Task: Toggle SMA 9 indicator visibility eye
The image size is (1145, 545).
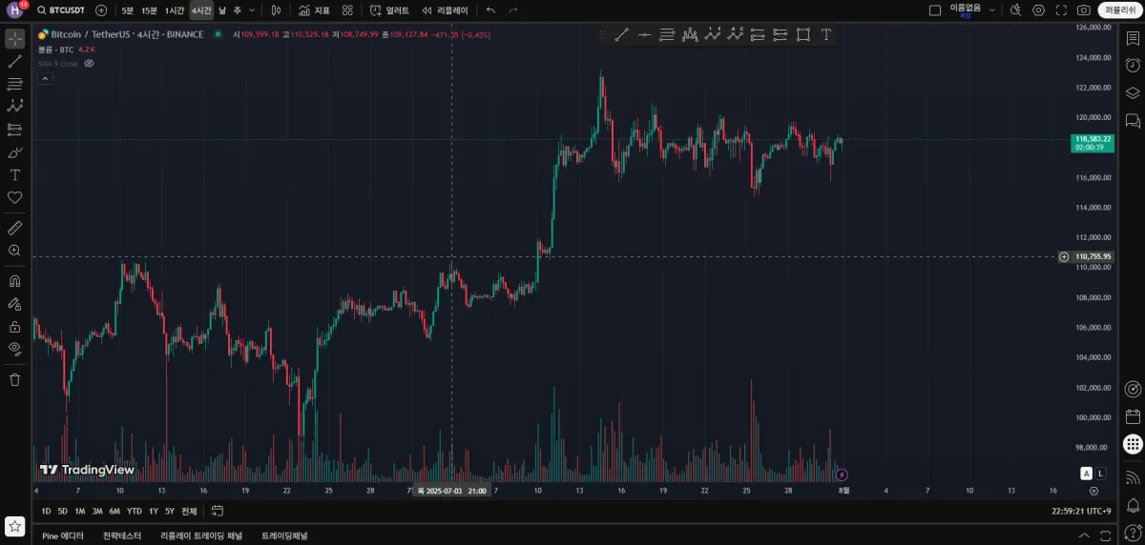Action: coord(89,63)
